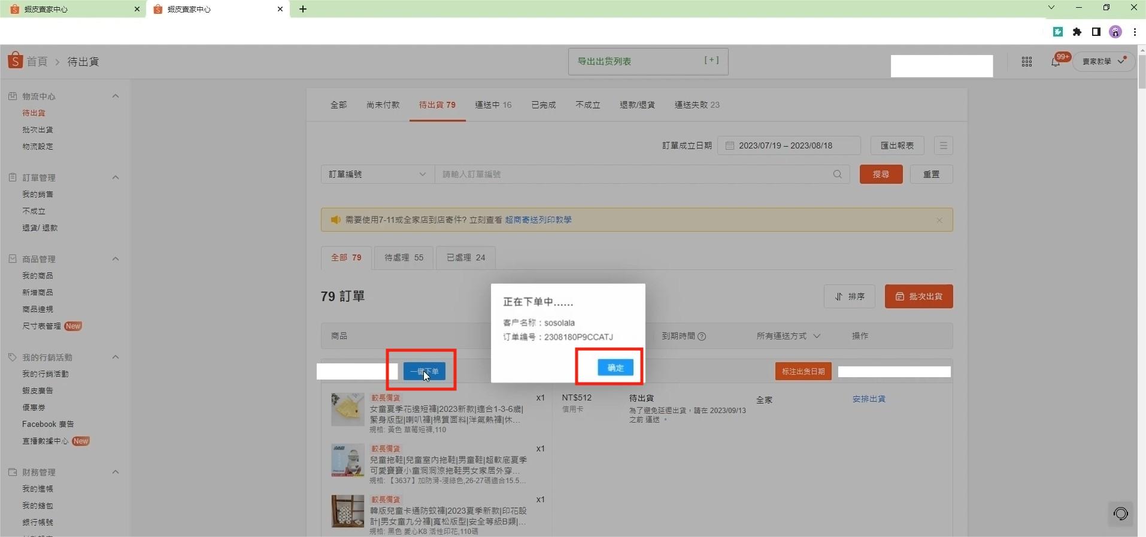Screen dimensions: 1146x537
Task: Click the yellow shorts product thumbnail
Action: [347, 409]
